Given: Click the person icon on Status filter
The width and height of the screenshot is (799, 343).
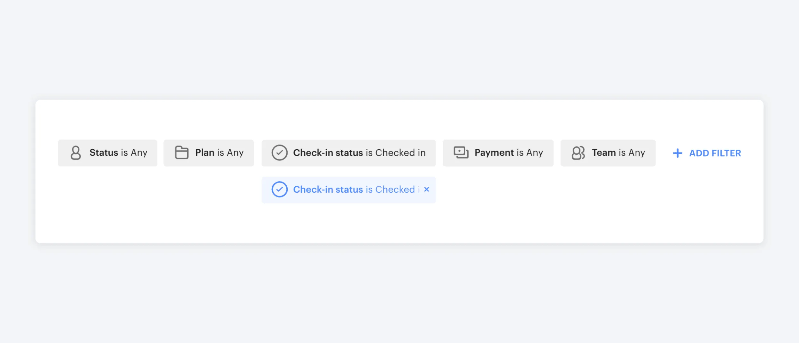Looking at the screenshot, I should 76,153.
